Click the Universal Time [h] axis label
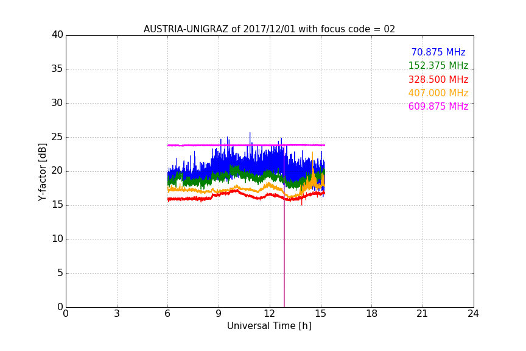 point(269,326)
